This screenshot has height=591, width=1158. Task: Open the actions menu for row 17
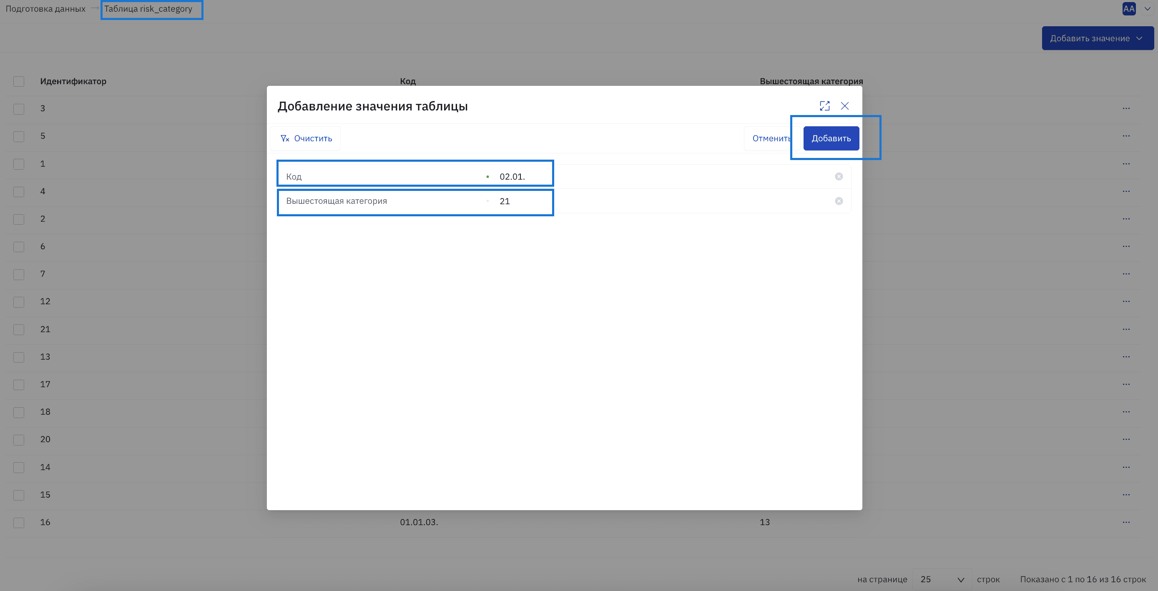coord(1126,384)
